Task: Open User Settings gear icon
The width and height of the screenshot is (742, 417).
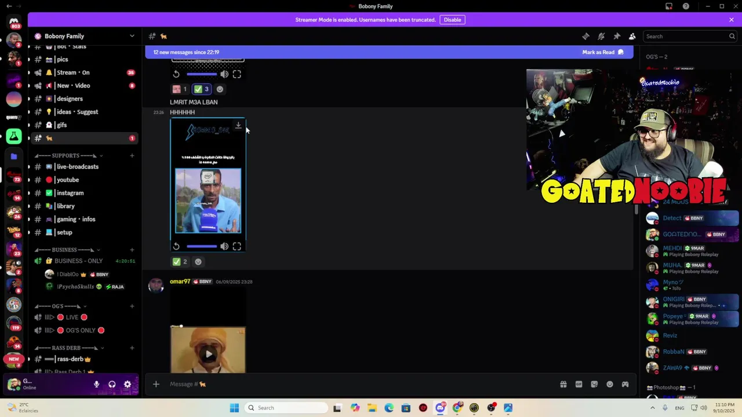Action: coord(128,384)
